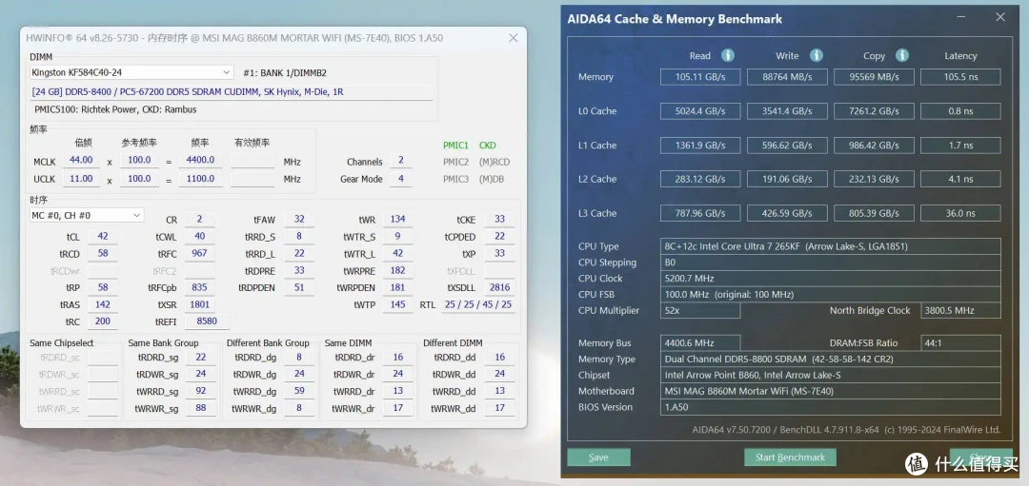1029x486 pixels.
Task: Click L2 Cache Copy value 232.13 GB/s
Action: pos(874,179)
